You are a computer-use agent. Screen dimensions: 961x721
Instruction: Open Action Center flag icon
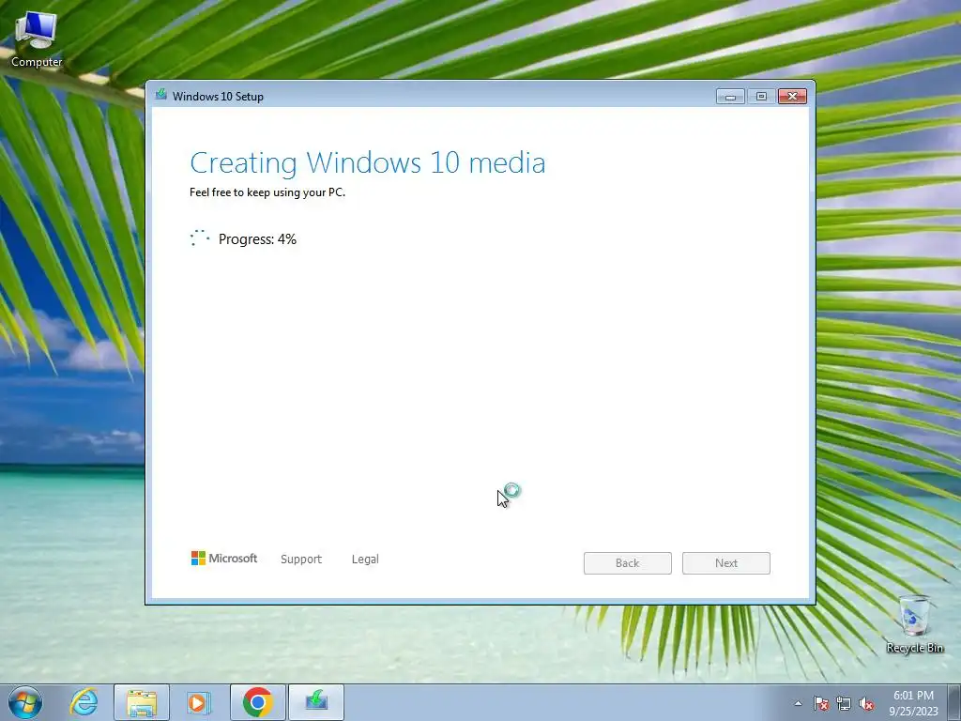820,704
